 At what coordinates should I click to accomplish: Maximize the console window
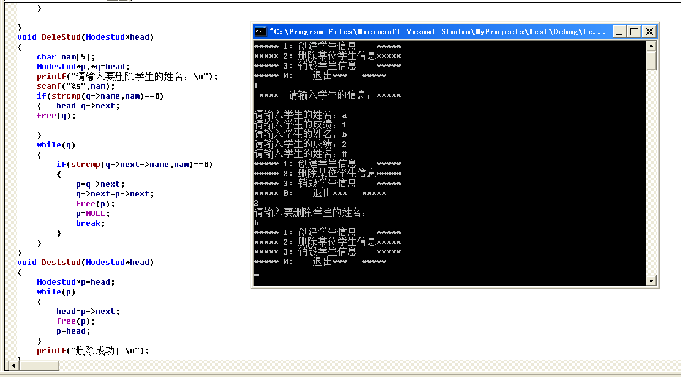click(x=634, y=32)
